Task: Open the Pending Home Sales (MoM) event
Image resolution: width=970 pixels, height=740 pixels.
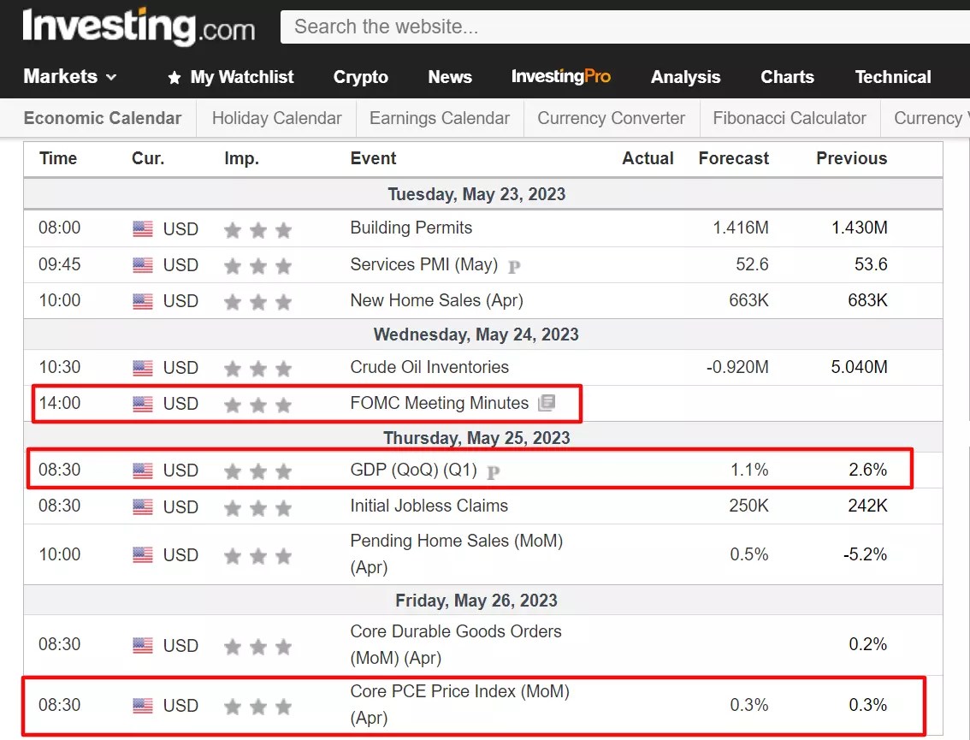Action: tap(457, 554)
